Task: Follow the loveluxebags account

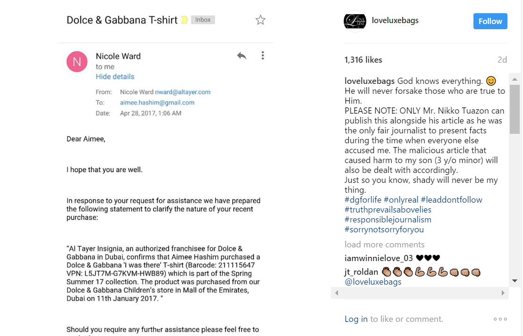Action: [490, 21]
